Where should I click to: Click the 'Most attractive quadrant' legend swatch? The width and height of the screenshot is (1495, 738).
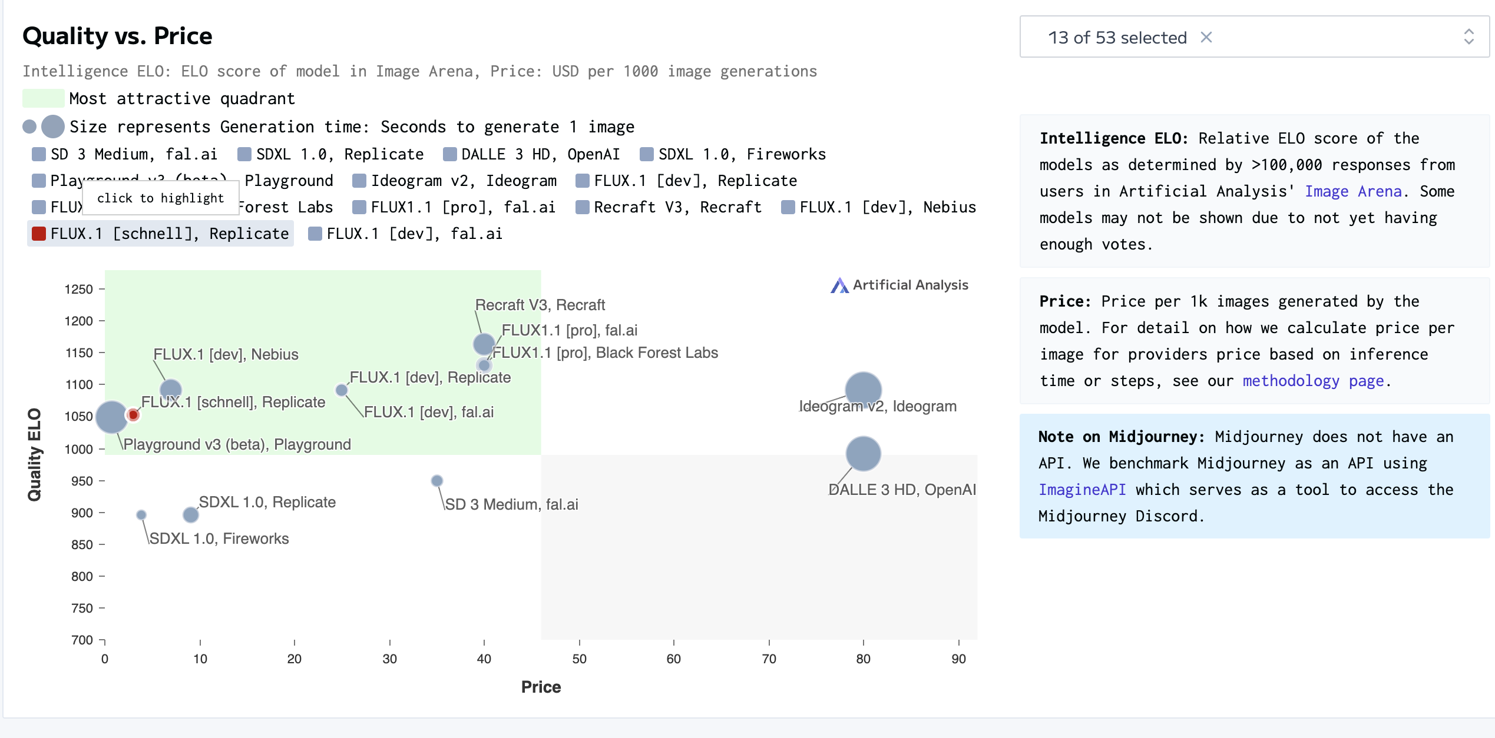[x=43, y=98]
